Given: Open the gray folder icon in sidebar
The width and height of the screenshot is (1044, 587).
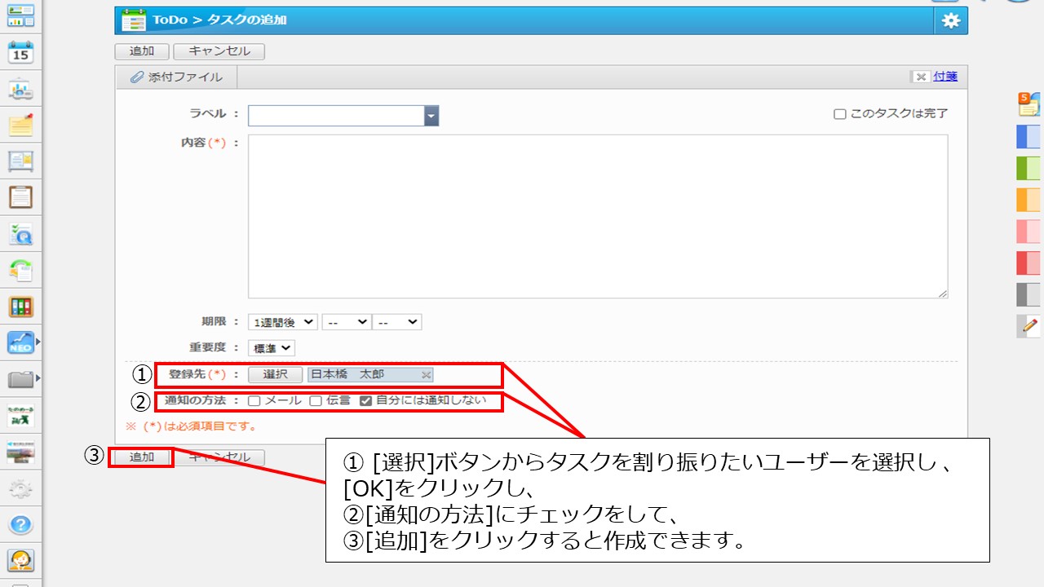Looking at the screenshot, I should coord(20,379).
